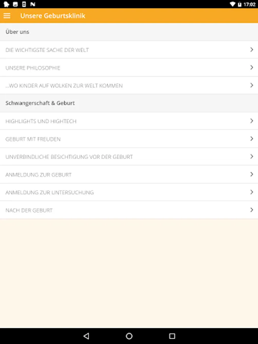
Task: Tap chevron next to Die wichtigste Sache der Welt
Action: click(252, 50)
